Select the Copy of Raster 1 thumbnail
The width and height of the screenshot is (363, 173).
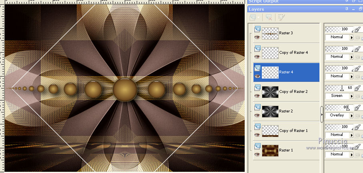point(270,131)
